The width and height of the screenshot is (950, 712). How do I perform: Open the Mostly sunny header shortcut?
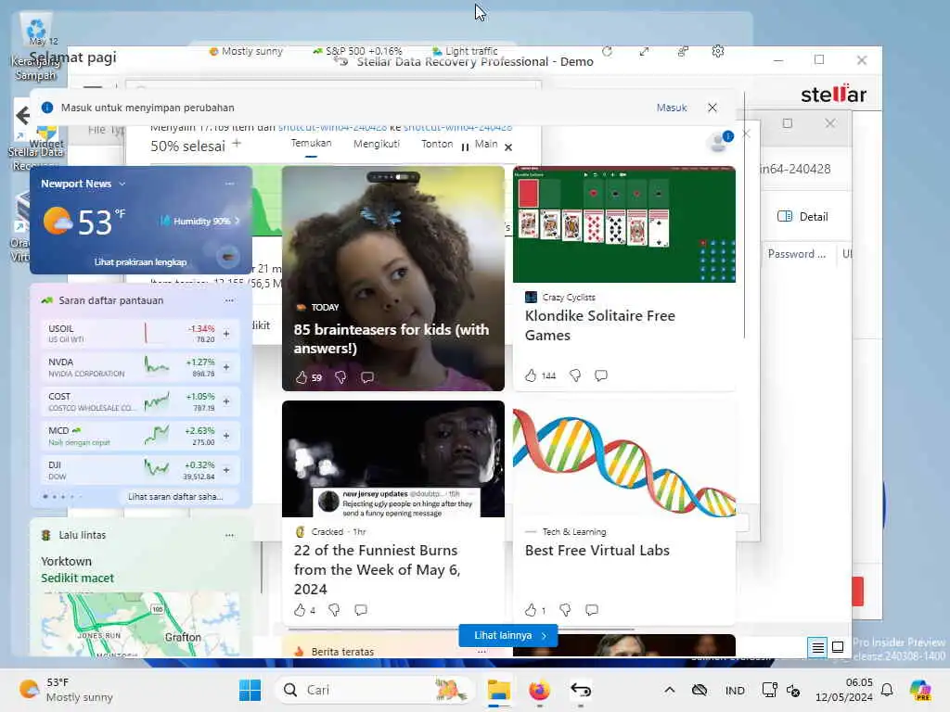pos(246,51)
